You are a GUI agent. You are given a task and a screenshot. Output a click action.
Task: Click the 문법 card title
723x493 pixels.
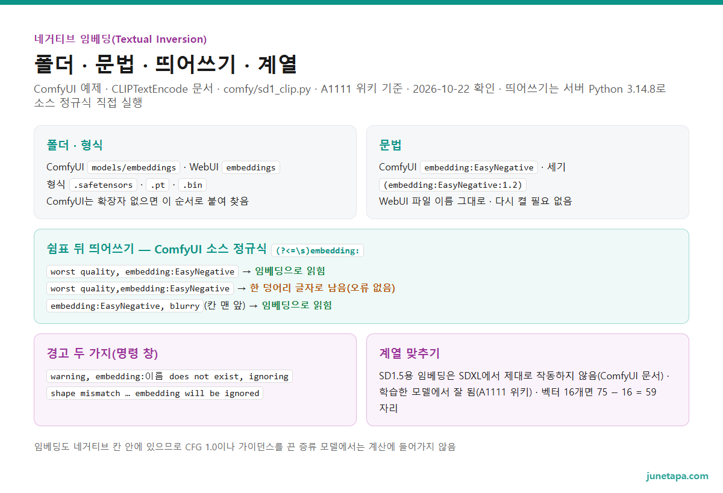390,145
